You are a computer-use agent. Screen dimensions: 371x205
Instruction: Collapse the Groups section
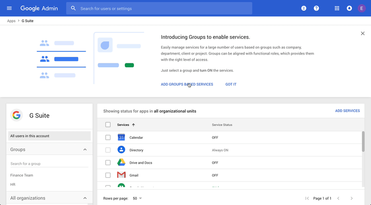click(x=85, y=149)
